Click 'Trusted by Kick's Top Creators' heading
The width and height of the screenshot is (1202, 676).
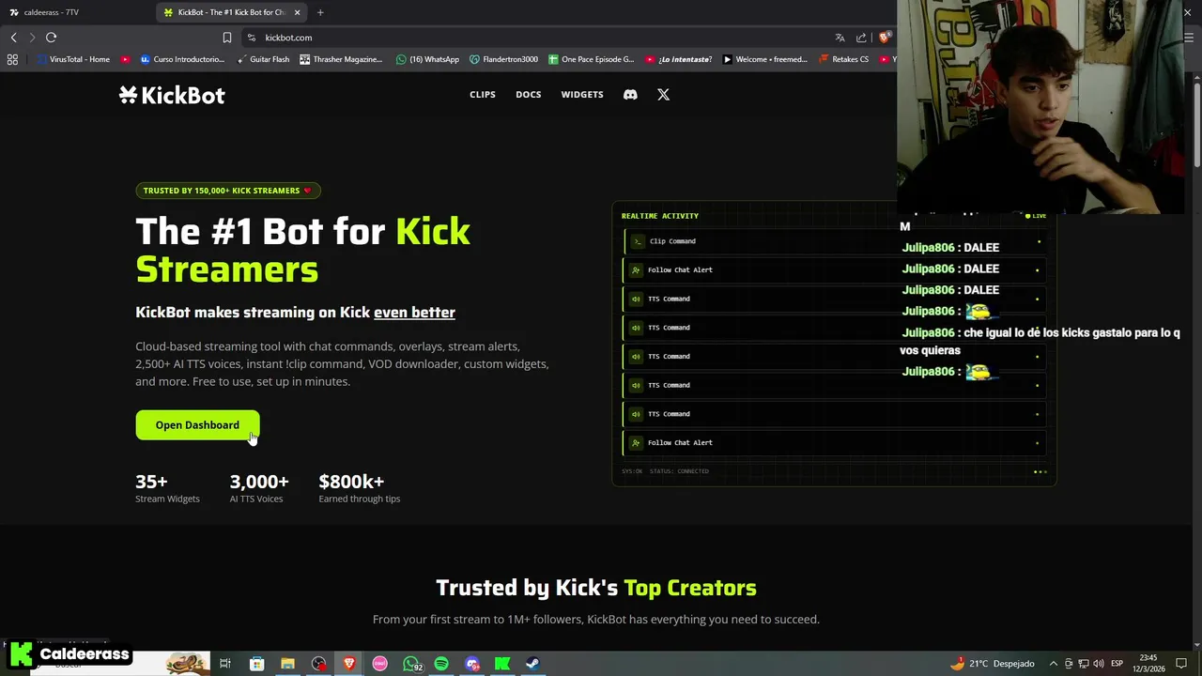coord(596,588)
